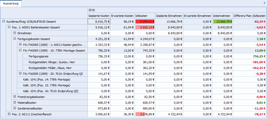Image resolution: width=267 pixels, height=119 pixels.
Task: Click the 2016 year header
Action: click(x=92, y=10)
